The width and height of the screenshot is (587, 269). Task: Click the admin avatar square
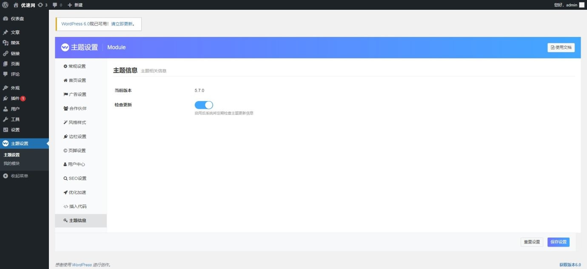click(582, 5)
